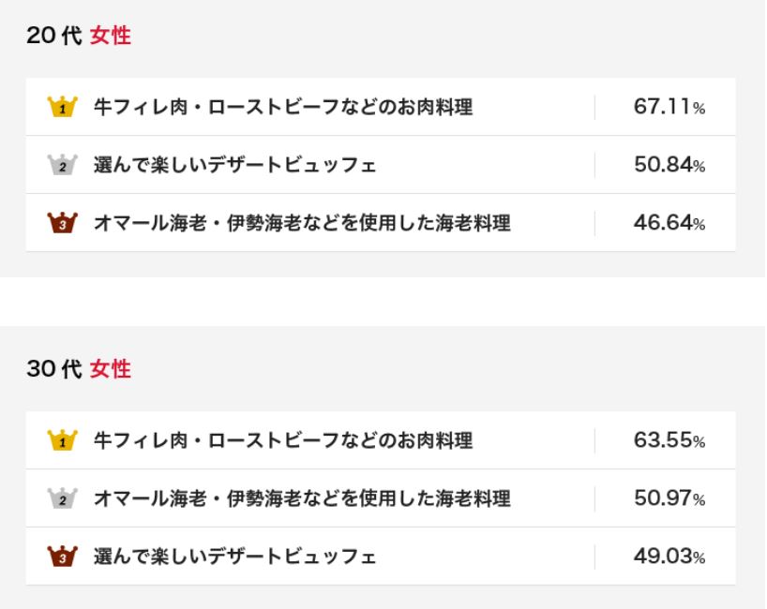Viewport: 767px width, 609px height.
Task: Select the 30代 女性 section heading
Action: (79, 369)
